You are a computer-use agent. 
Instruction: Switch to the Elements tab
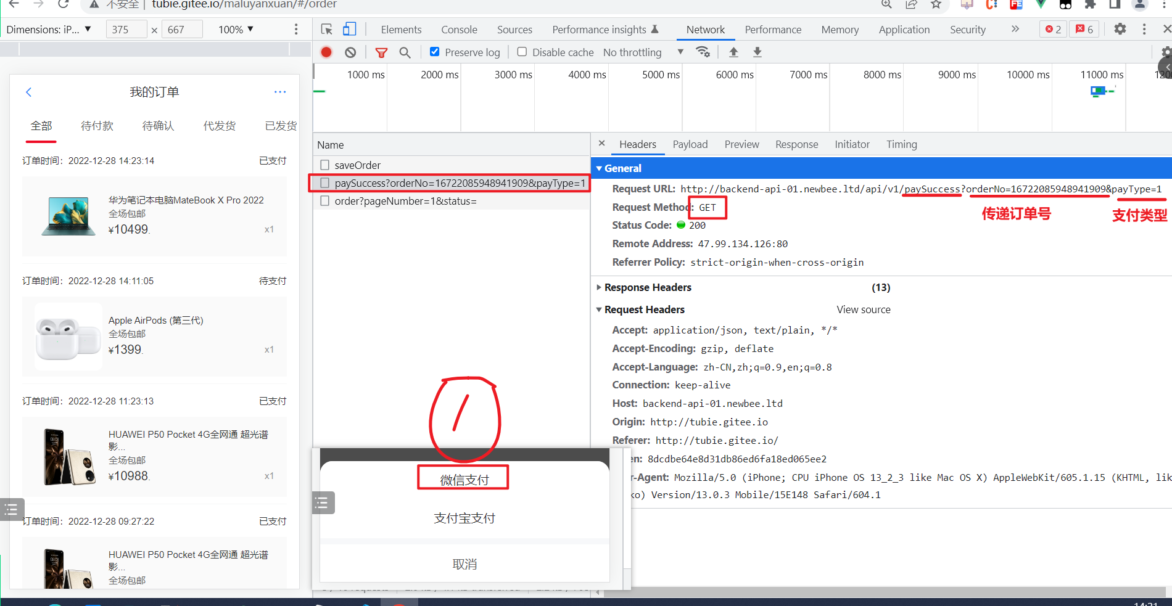401,30
